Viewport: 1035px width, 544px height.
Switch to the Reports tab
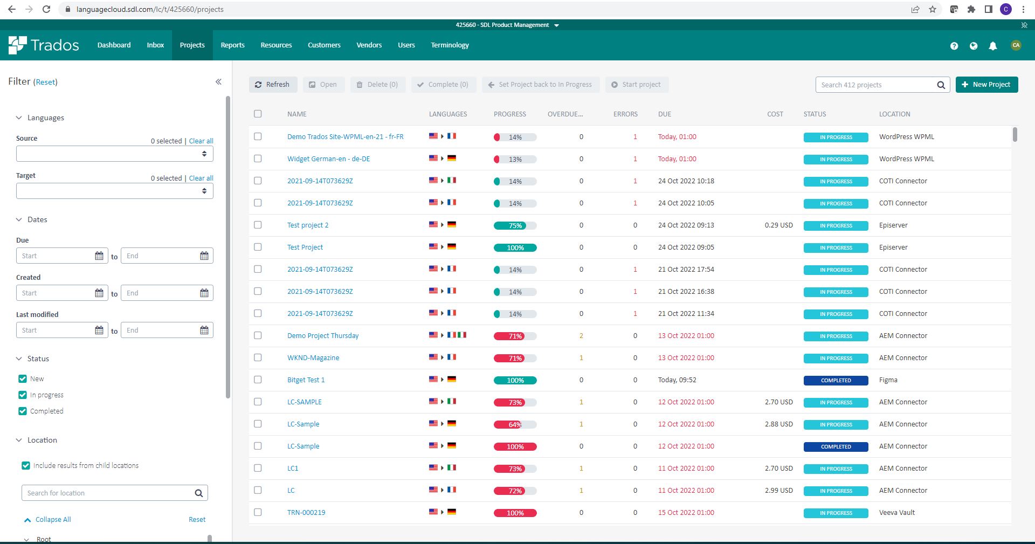[232, 45]
